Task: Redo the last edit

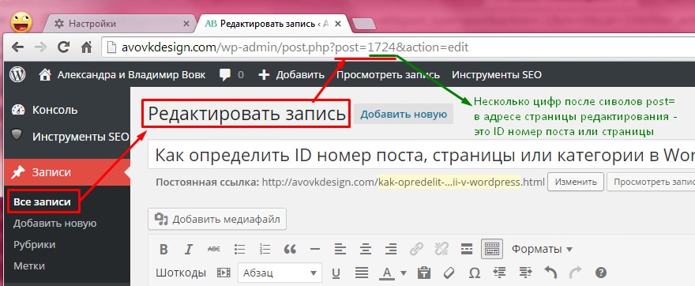Action: (x=575, y=273)
